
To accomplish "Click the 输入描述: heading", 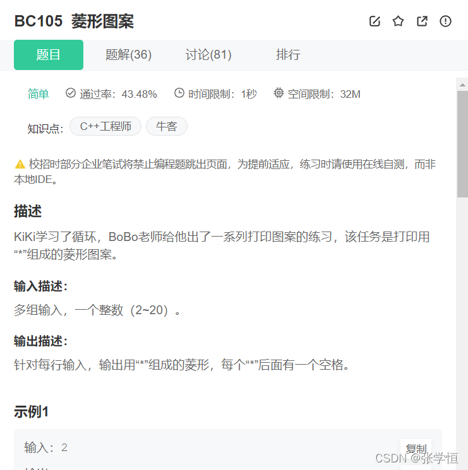I will (x=41, y=286).
